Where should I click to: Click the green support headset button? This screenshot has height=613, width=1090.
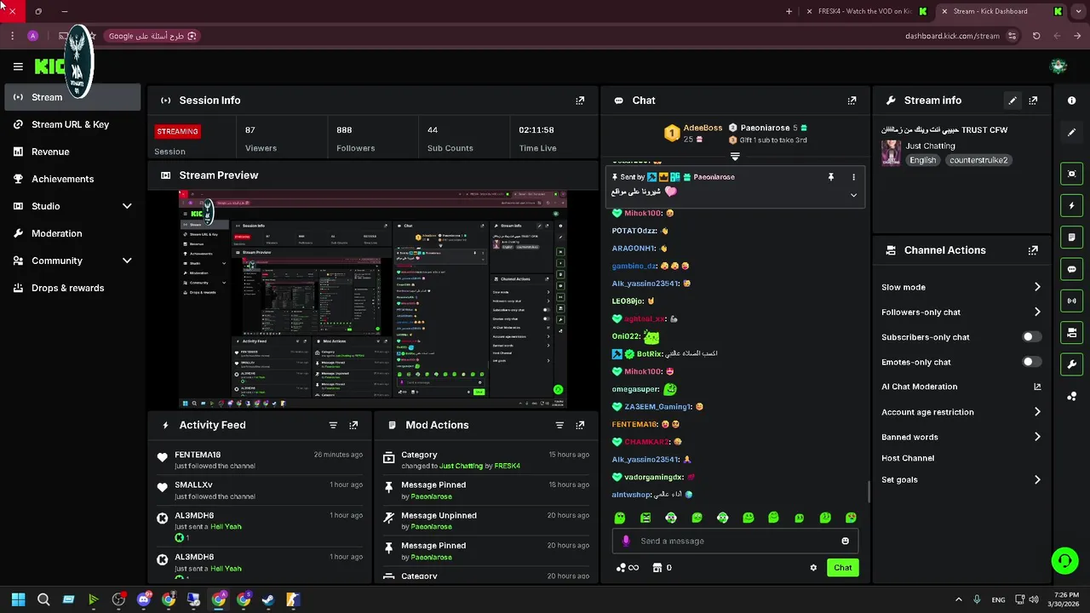(1064, 560)
